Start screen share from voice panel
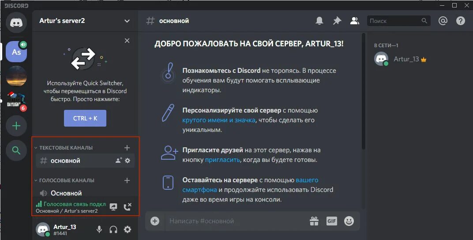The image size is (473, 240). point(113,207)
